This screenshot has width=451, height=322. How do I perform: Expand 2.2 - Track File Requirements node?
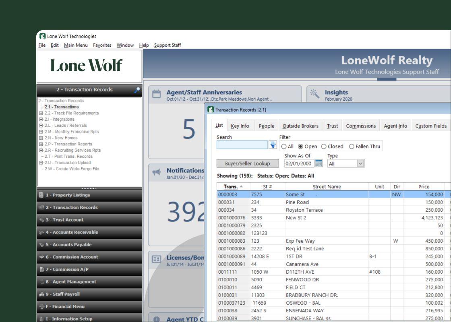pos(41,113)
